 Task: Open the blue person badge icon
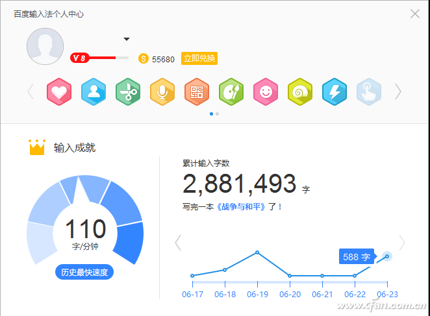pyautogui.click(x=94, y=91)
